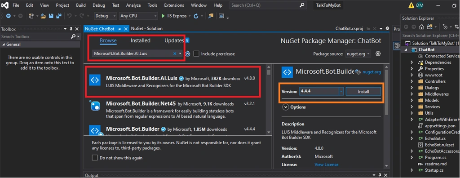The width and height of the screenshot is (460, 178).
Task: Collapse the ChatBot project node
Action: tap(406, 49)
